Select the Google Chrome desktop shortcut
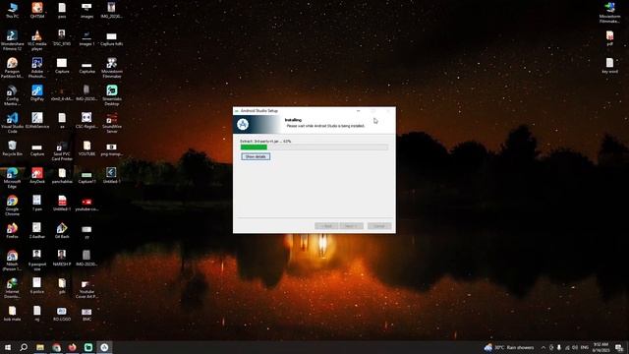This screenshot has width=629, height=354. click(12, 206)
